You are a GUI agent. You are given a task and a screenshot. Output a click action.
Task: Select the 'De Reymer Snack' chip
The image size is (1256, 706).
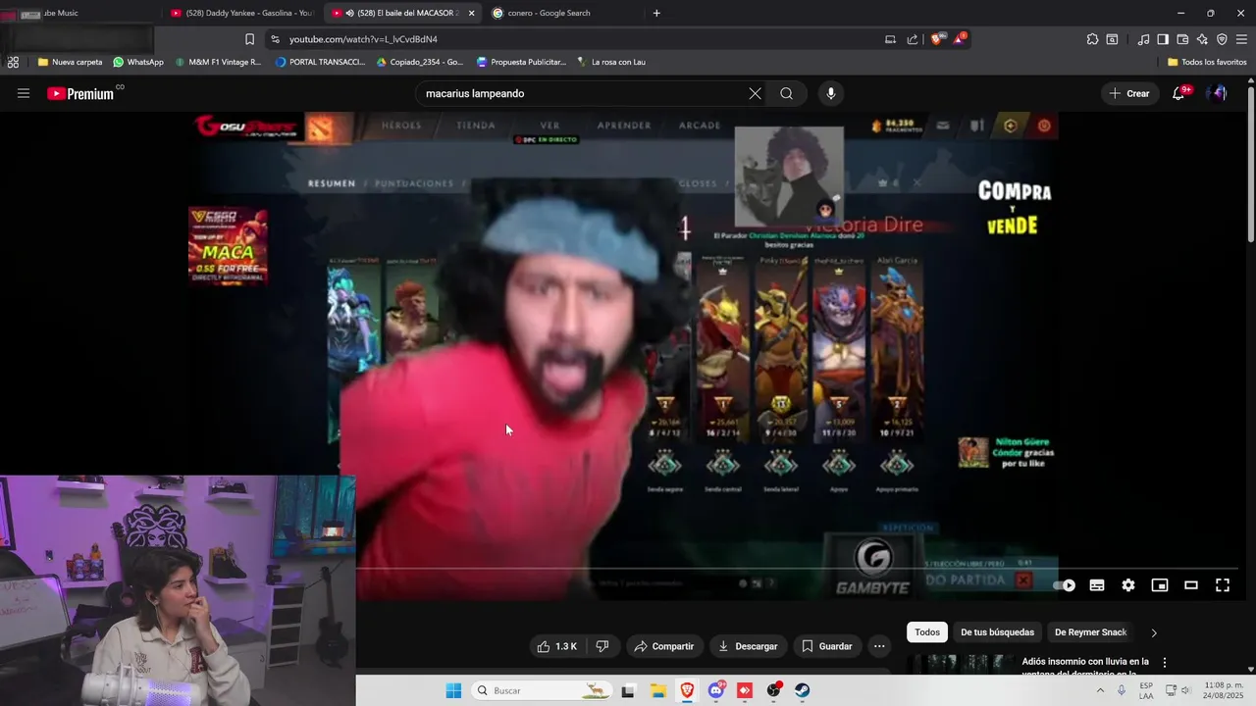(1090, 632)
